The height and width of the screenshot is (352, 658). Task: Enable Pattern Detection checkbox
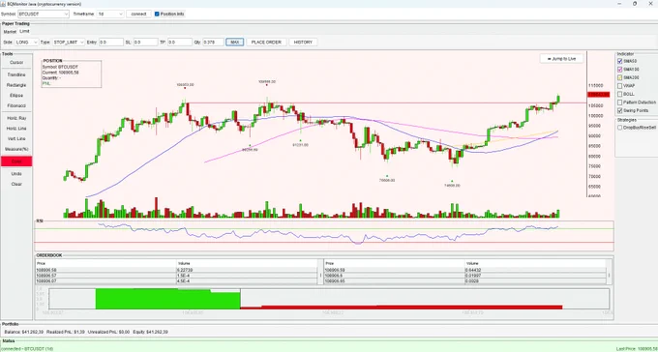pos(620,103)
